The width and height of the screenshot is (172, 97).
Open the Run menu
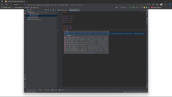(x=52, y=5)
